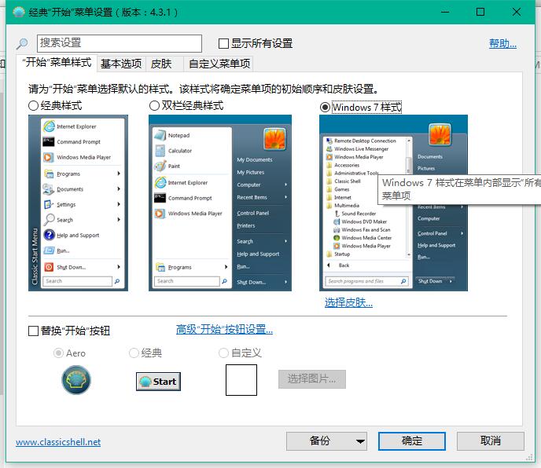This screenshot has height=468, width=541.
Task: Click the two-column classic style preview
Action: click(x=220, y=203)
